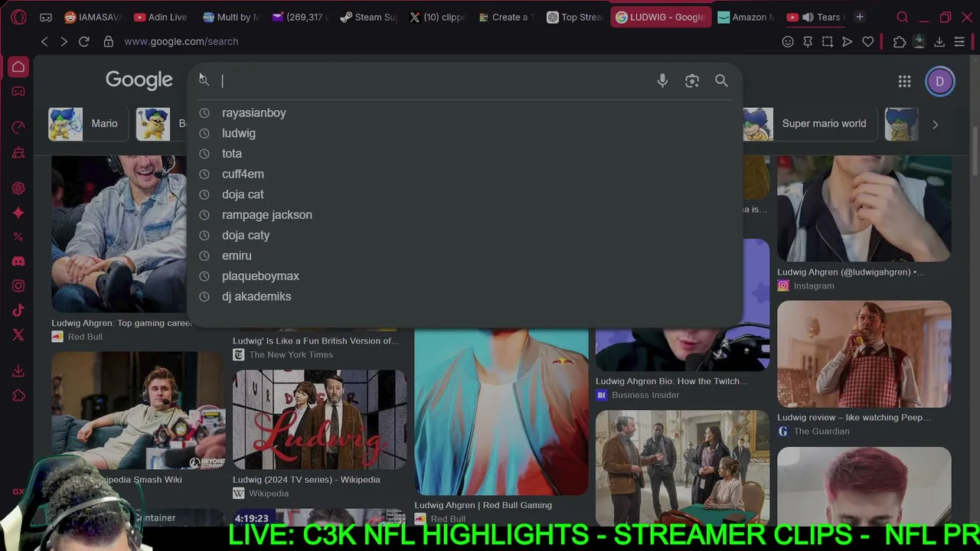Open Discord in the sidebar
980x551 pixels.
click(x=18, y=262)
